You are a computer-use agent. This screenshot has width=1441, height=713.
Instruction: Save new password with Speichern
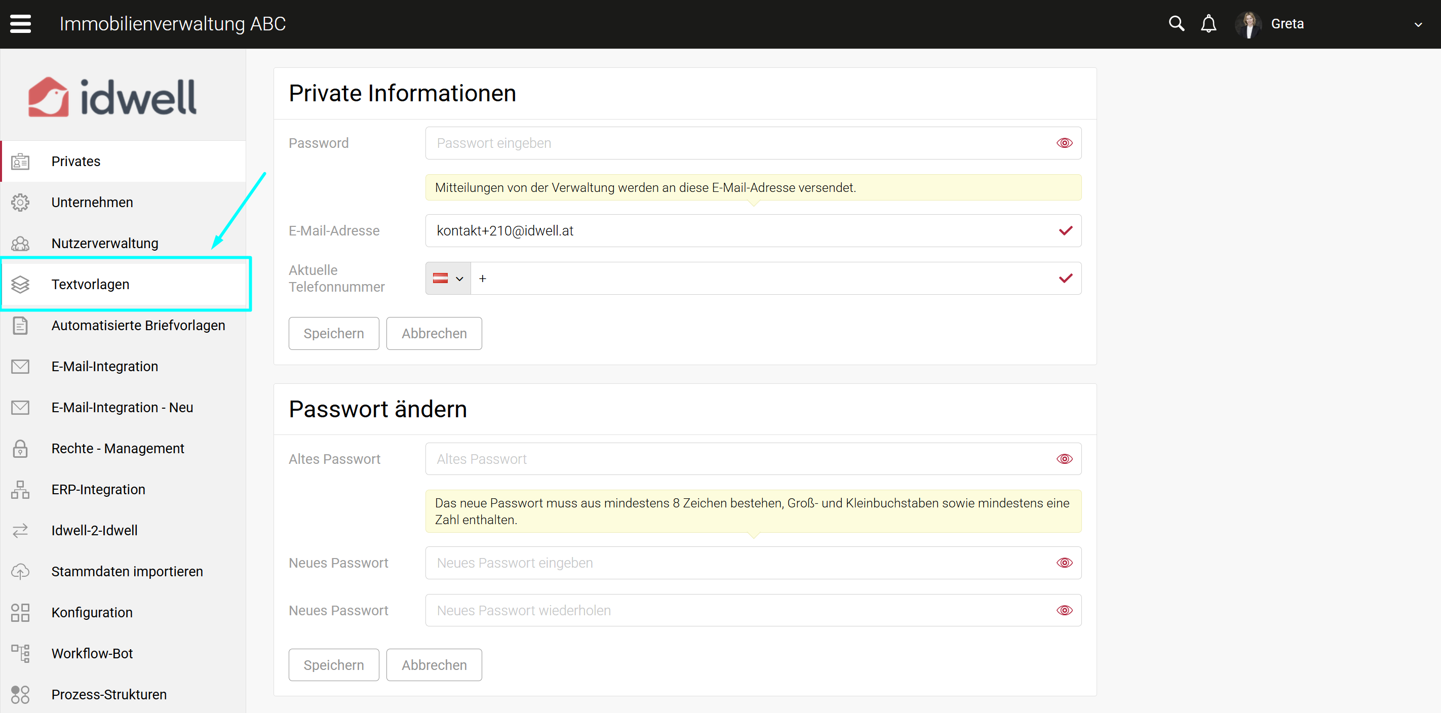333,665
